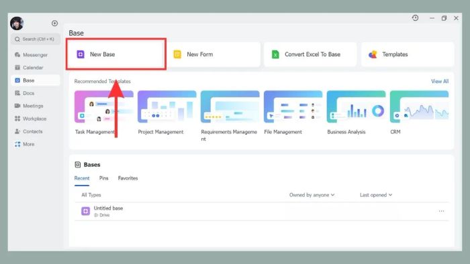This screenshot has width=470, height=264.
Task: Open the history clock icon
Action: 415,18
